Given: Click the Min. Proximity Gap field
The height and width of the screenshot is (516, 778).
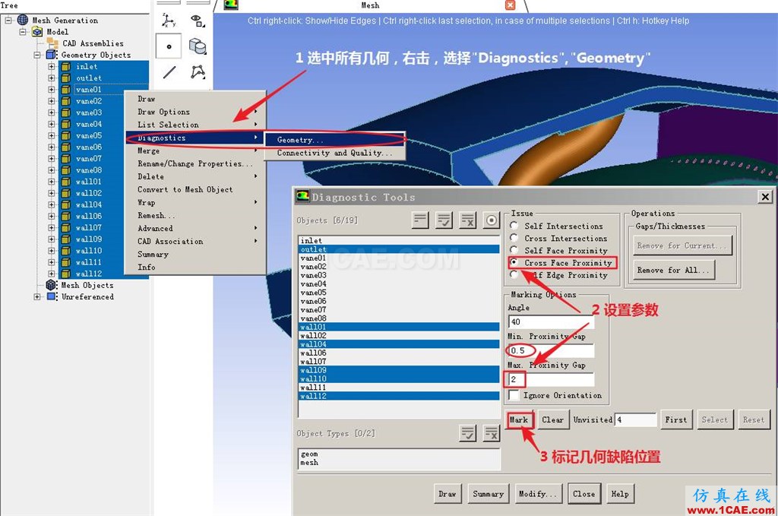Looking at the screenshot, I should point(551,350).
